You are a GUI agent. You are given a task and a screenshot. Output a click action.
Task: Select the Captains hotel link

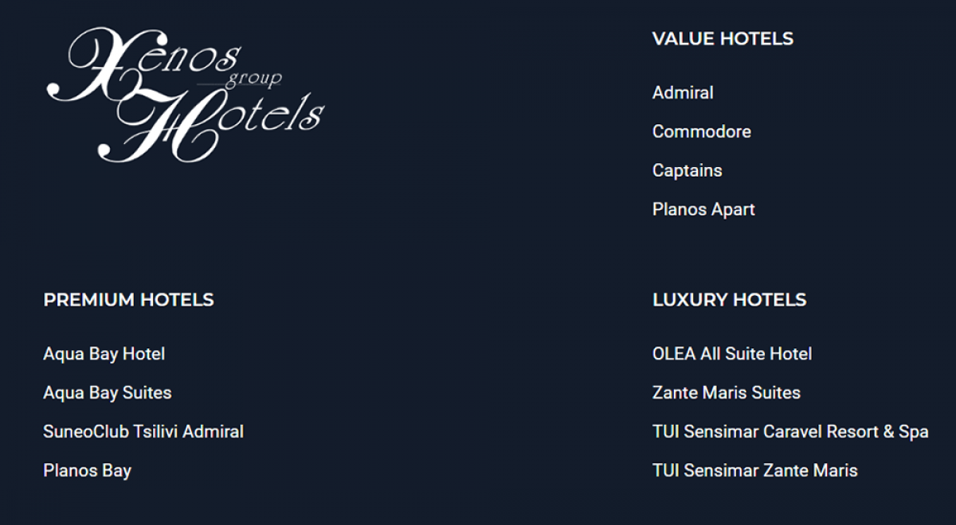click(687, 171)
